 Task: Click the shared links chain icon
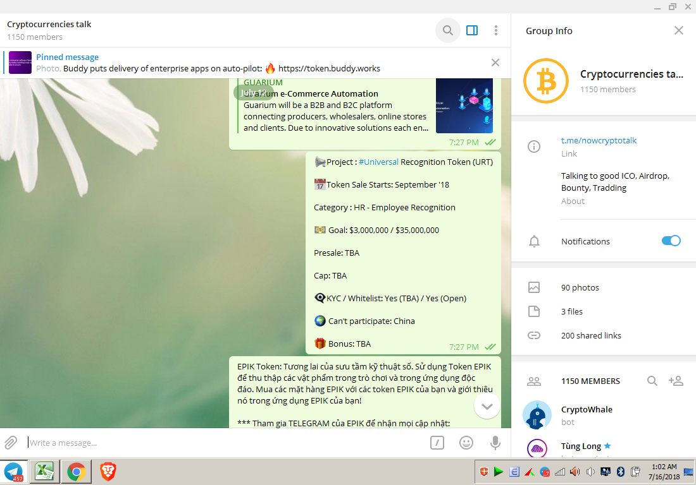tap(534, 335)
